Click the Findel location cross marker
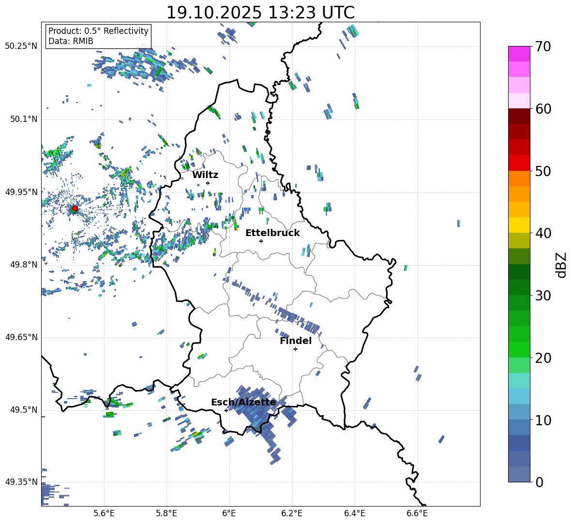Viewport: 573px width, 523px height. [295, 349]
